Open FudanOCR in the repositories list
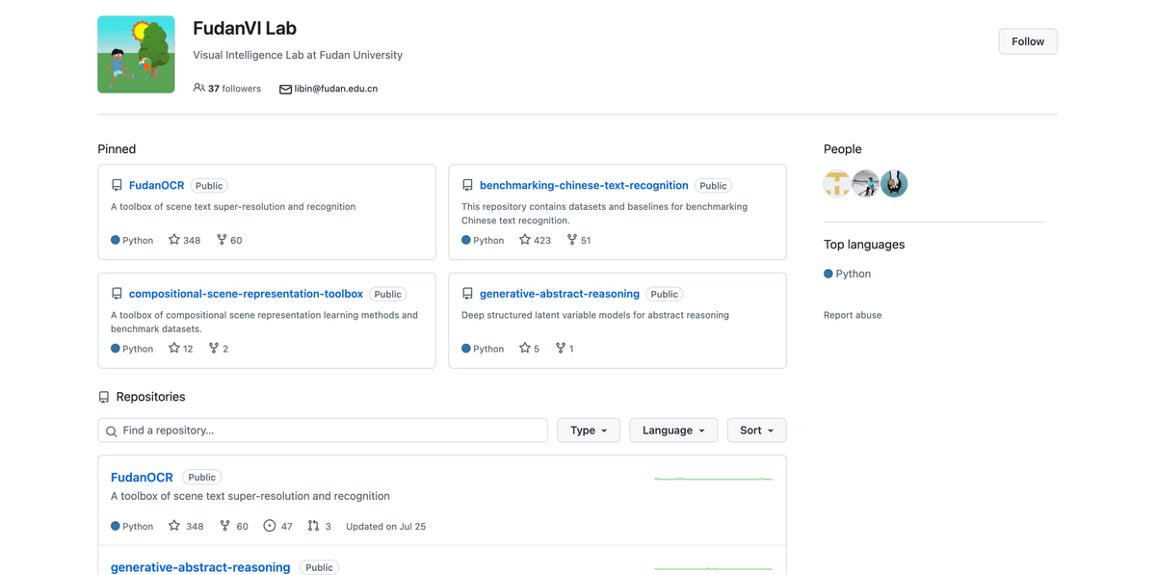Screen dimensions: 1156x575 142,477
